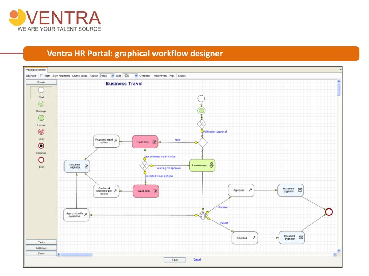Open Overview from the toolbar
This screenshot has height=276, width=369.
click(x=145, y=75)
